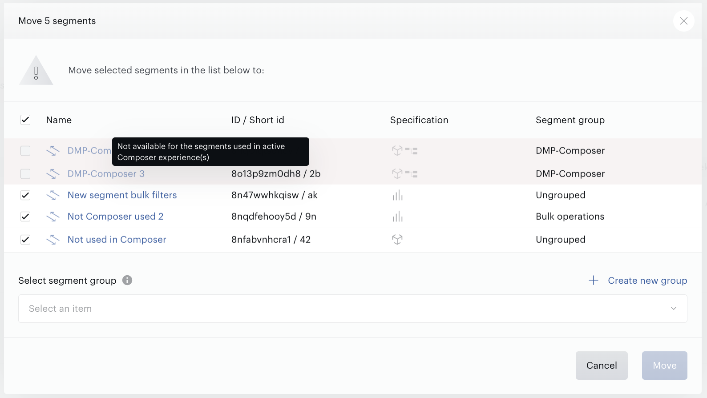Click the bar chart specification icon for New segment bulk filters
The height and width of the screenshot is (398, 707).
point(398,195)
